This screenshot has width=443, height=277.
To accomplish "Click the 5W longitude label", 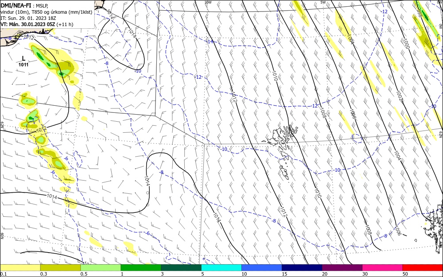I will pos(323,2).
